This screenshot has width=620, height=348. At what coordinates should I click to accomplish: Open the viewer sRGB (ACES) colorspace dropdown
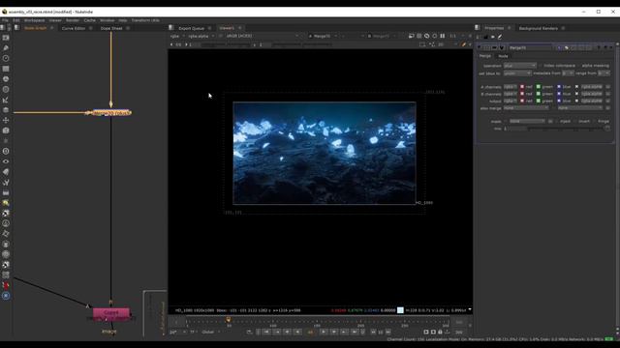tap(263, 36)
